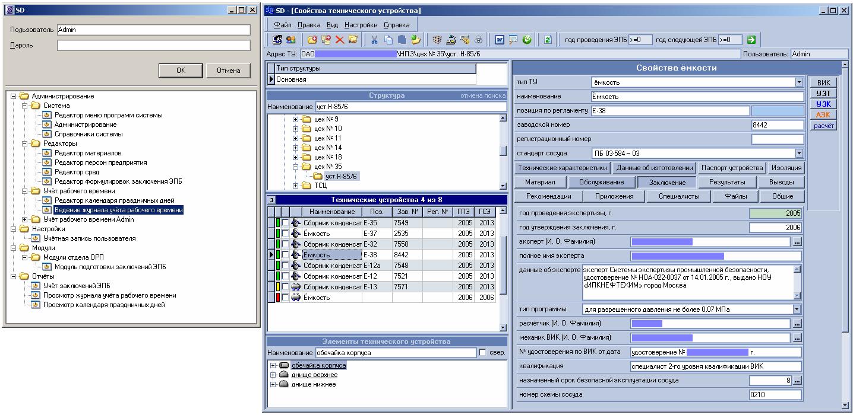853x415 pixels.
Task: Switch to the Паспорт устройства tab
Action: tap(731, 168)
